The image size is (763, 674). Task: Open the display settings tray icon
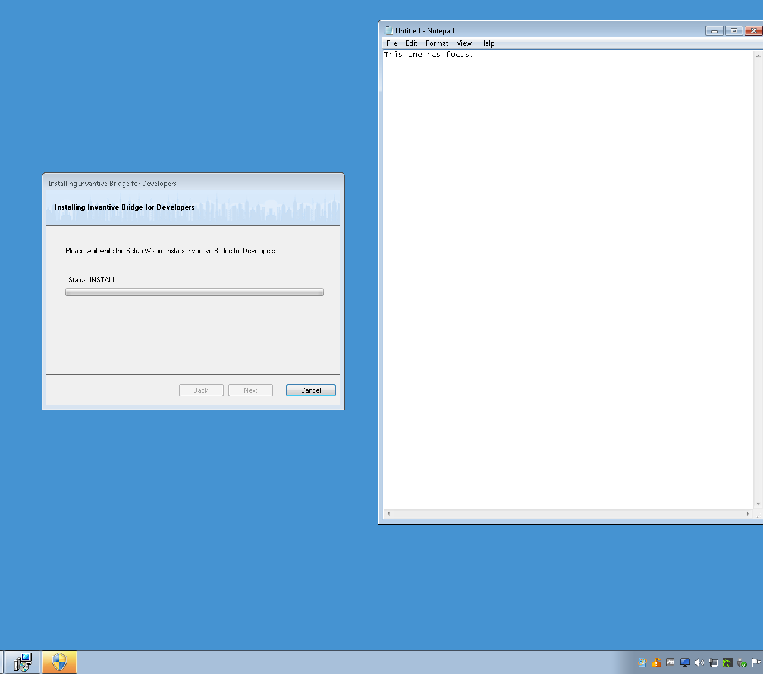[684, 662]
